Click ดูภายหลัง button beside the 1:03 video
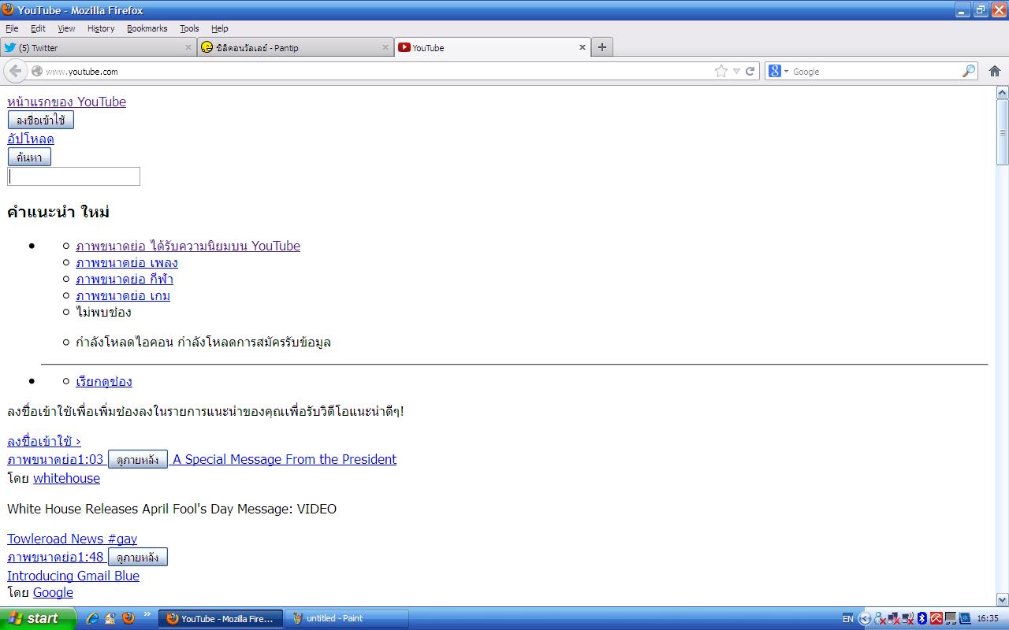1009x630 pixels. 138,460
